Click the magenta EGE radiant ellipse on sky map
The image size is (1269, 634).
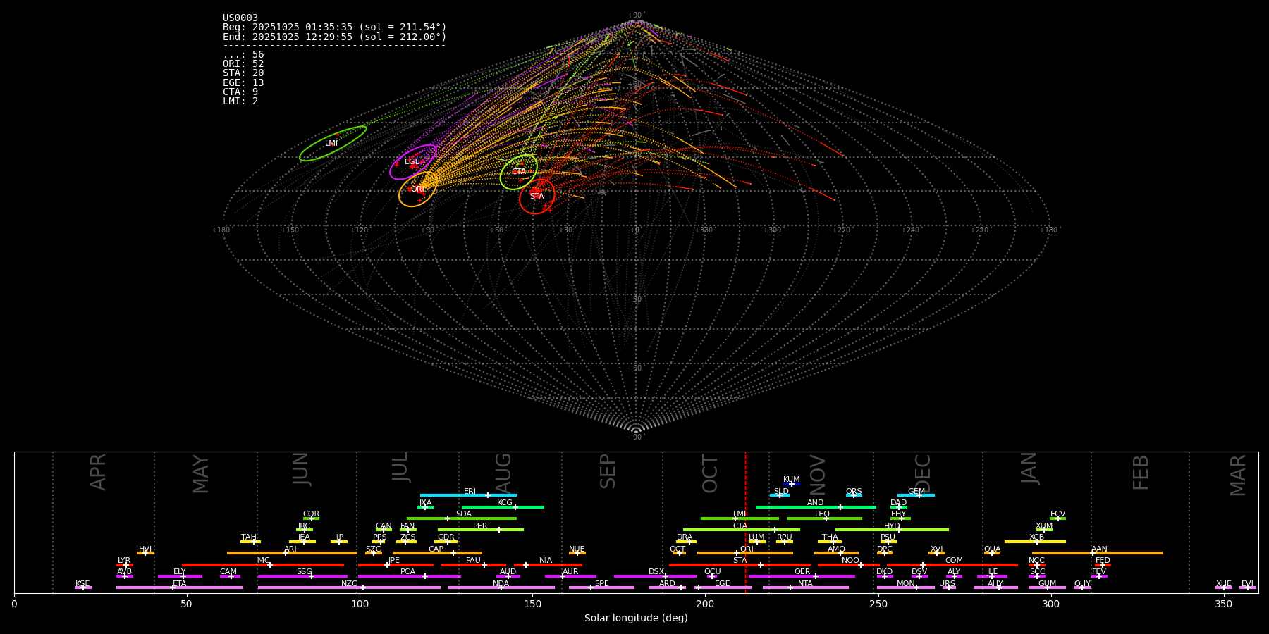tap(413, 162)
